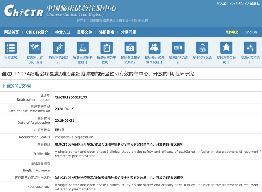Click the 注册题目简写 label

click(41, 163)
